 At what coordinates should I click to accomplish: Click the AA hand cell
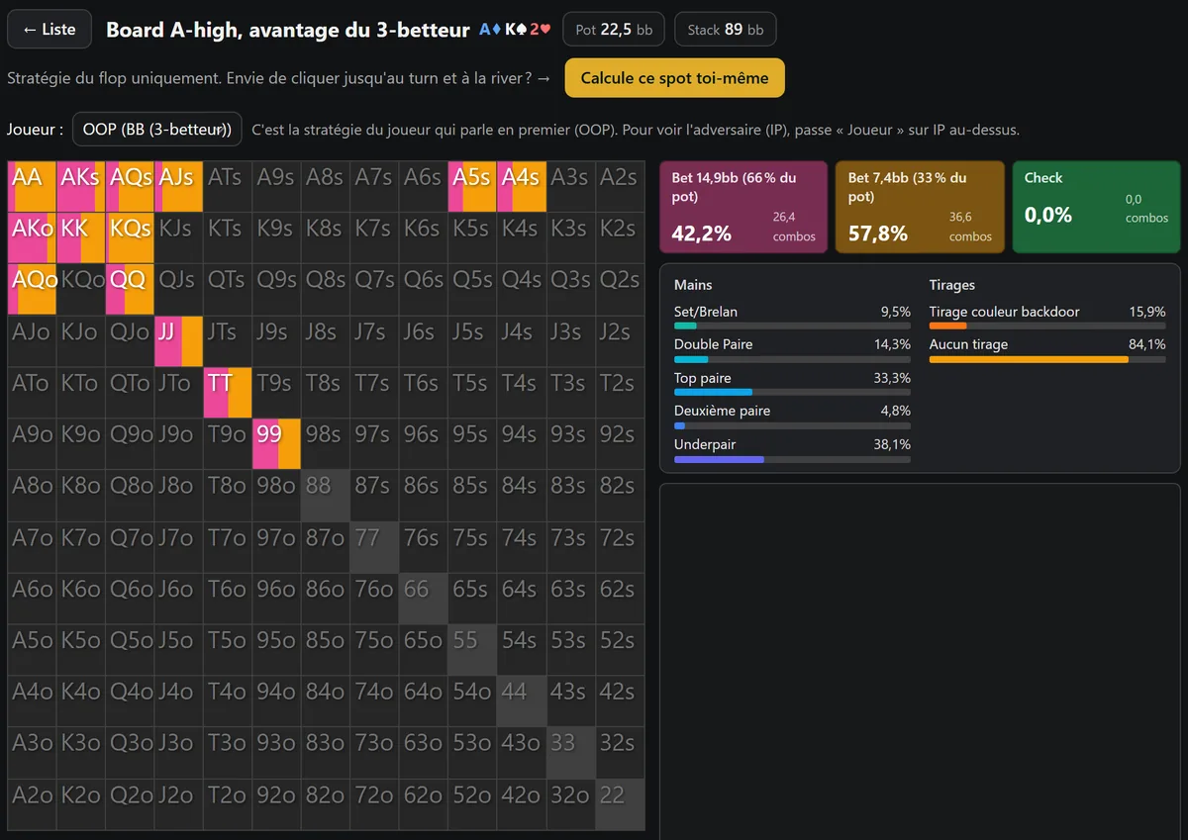point(32,186)
